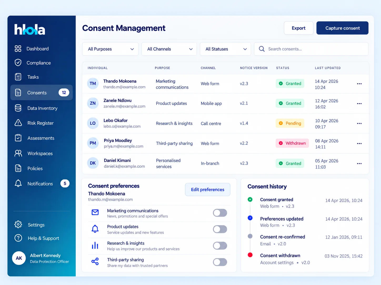Toggle Marketing communications consent switch
Image resolution: width=381 pixels, height=285 pixels.
[220, 213]
